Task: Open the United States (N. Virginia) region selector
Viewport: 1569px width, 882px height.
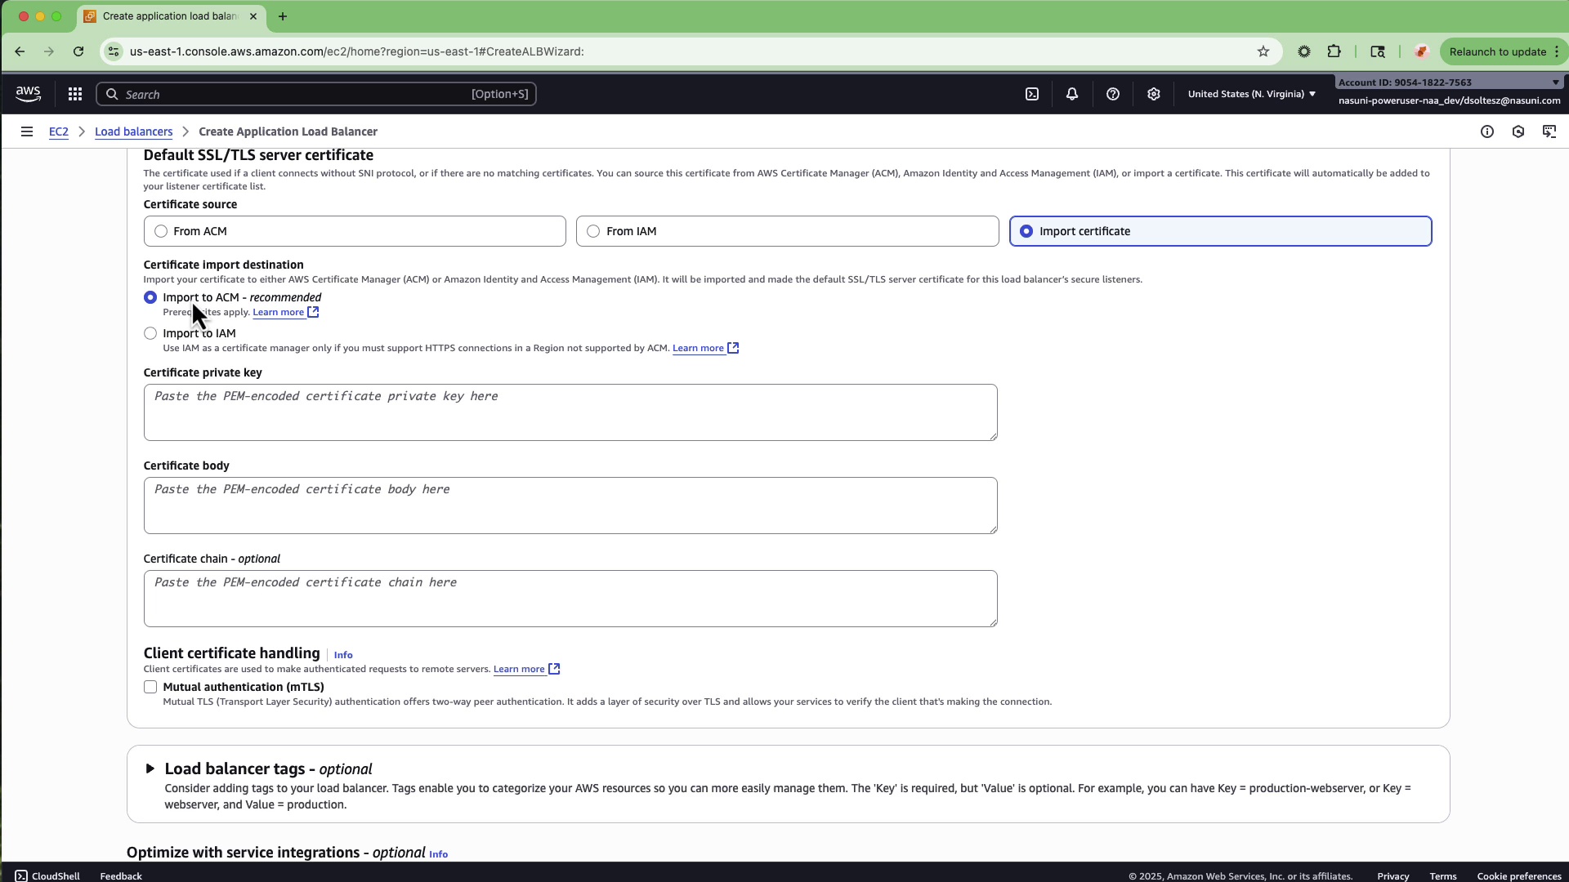Action: [1250, 94]
